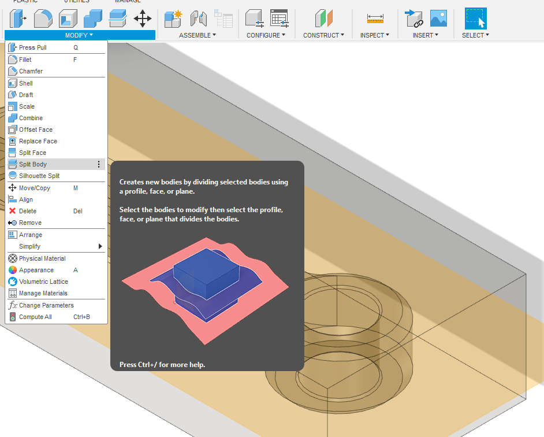Open Split Body options three-dot menu
The width and height of the screenshot is (544, 437).
pos(99,164)
